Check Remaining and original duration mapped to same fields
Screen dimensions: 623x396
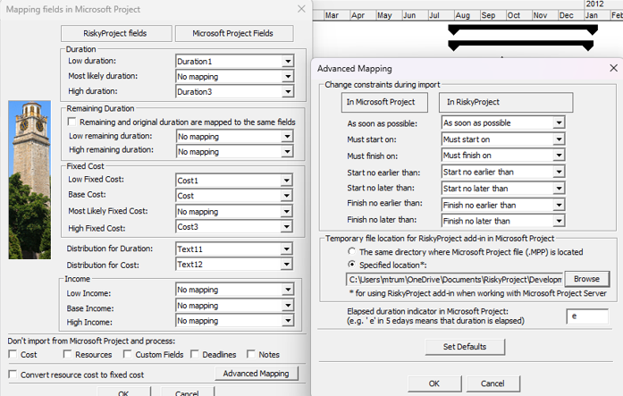[x=72, y=122]
